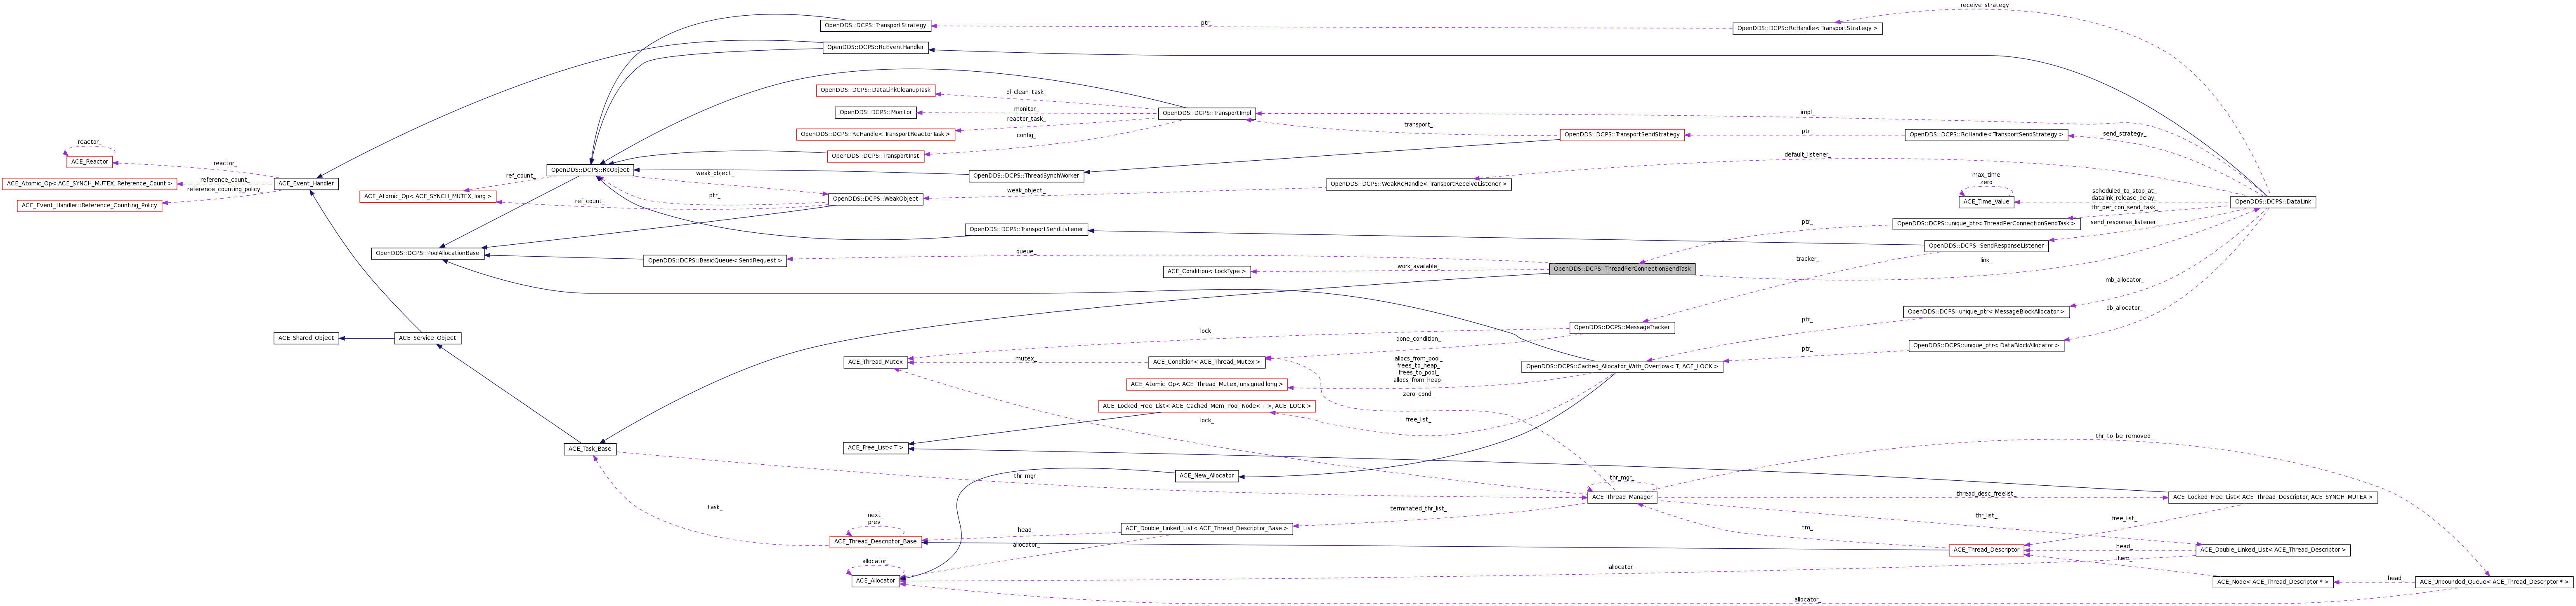Select the default_listener_ edge label
The width and height of the screenshot is (2576, 606).
coord(1807,155)
